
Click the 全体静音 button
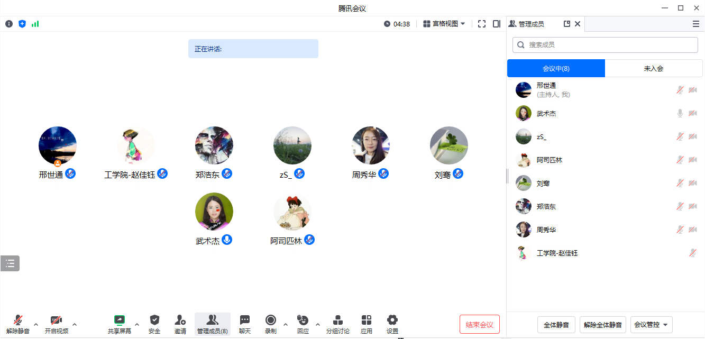[x=556, y=325]
